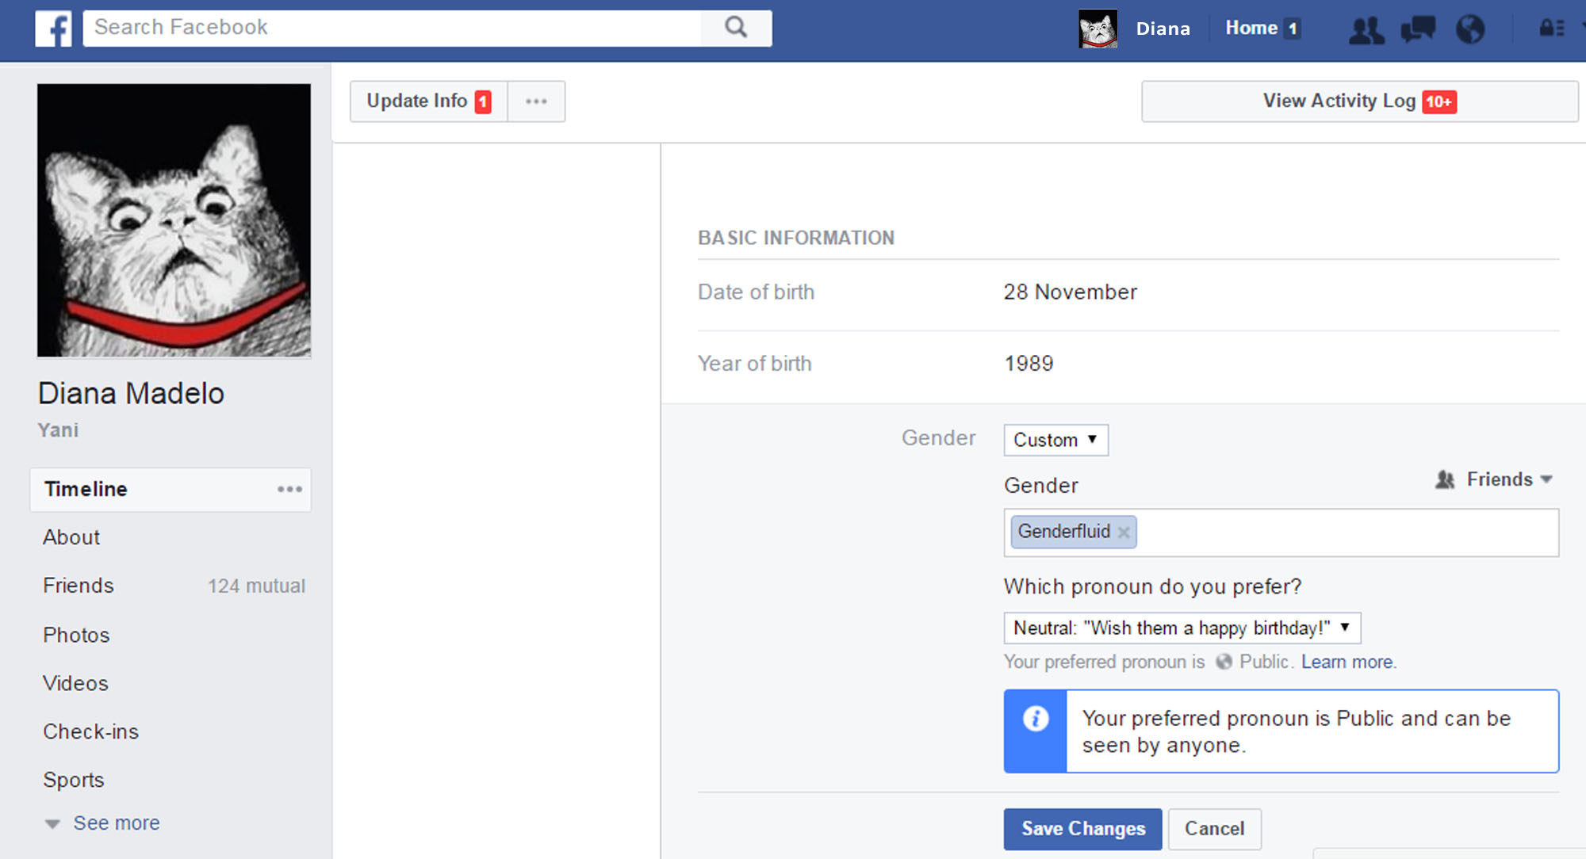The height and width of the screenshot is (859, 1586).
Task: Open the more options ellipsis button beside Update Info
Action: coord(536,101)
